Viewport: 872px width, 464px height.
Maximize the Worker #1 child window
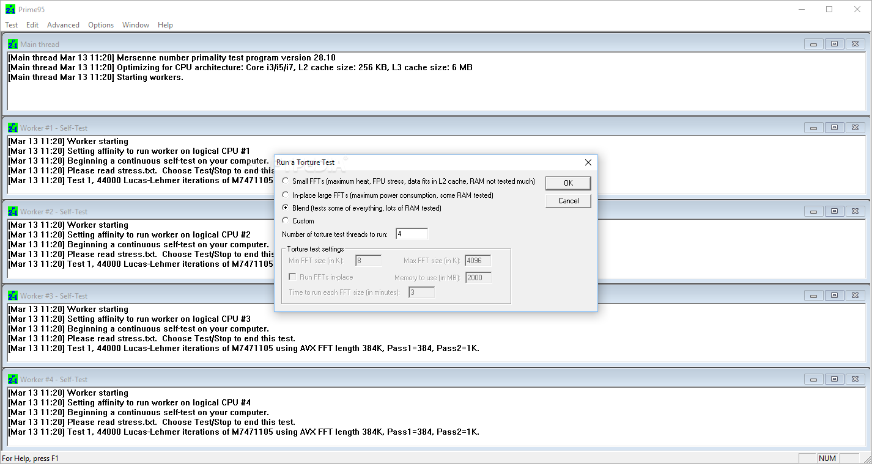834,128
